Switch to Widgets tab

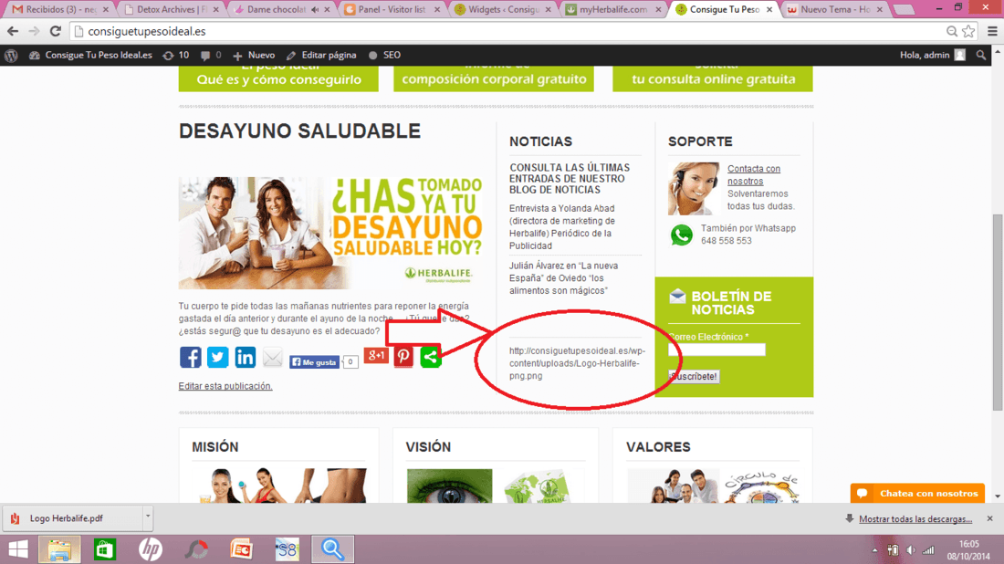pos(503,10)
